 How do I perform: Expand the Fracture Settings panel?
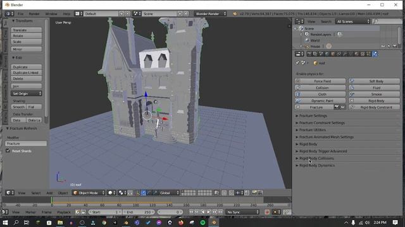[313, 116]
